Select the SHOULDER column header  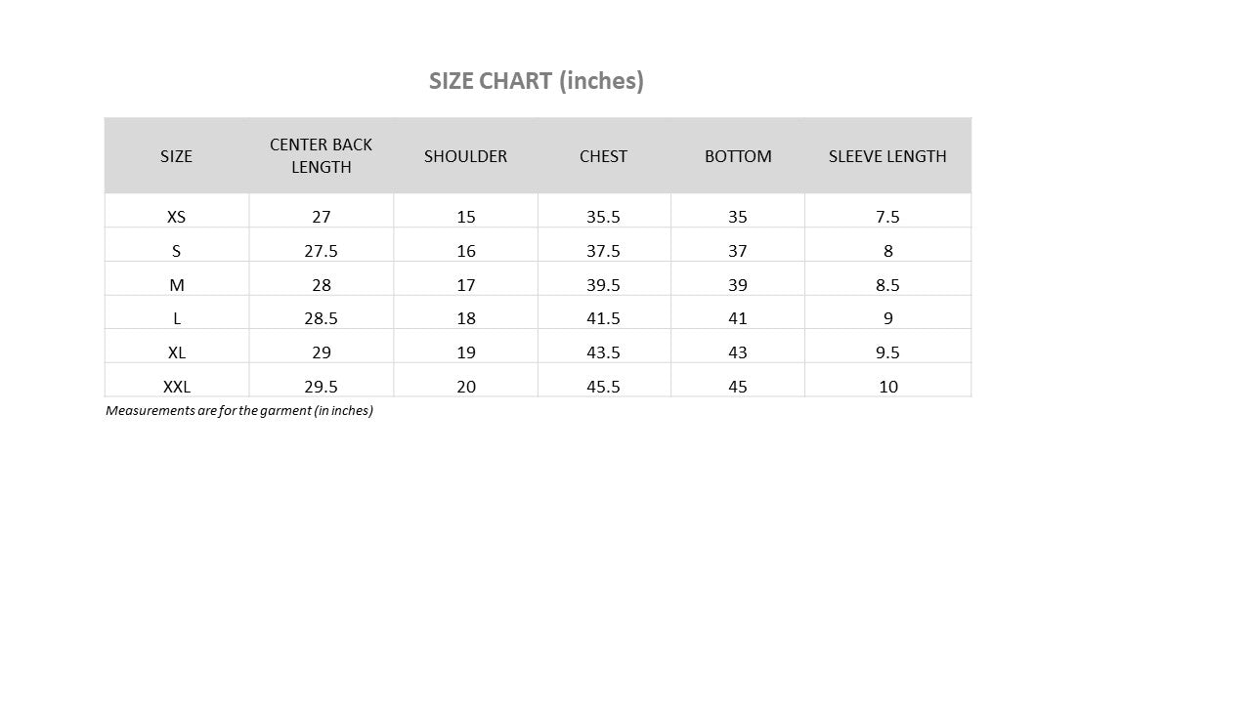click(x=465, y=156)
